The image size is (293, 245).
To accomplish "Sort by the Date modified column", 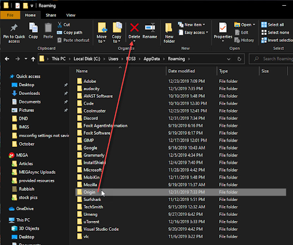I will point(181,71).
